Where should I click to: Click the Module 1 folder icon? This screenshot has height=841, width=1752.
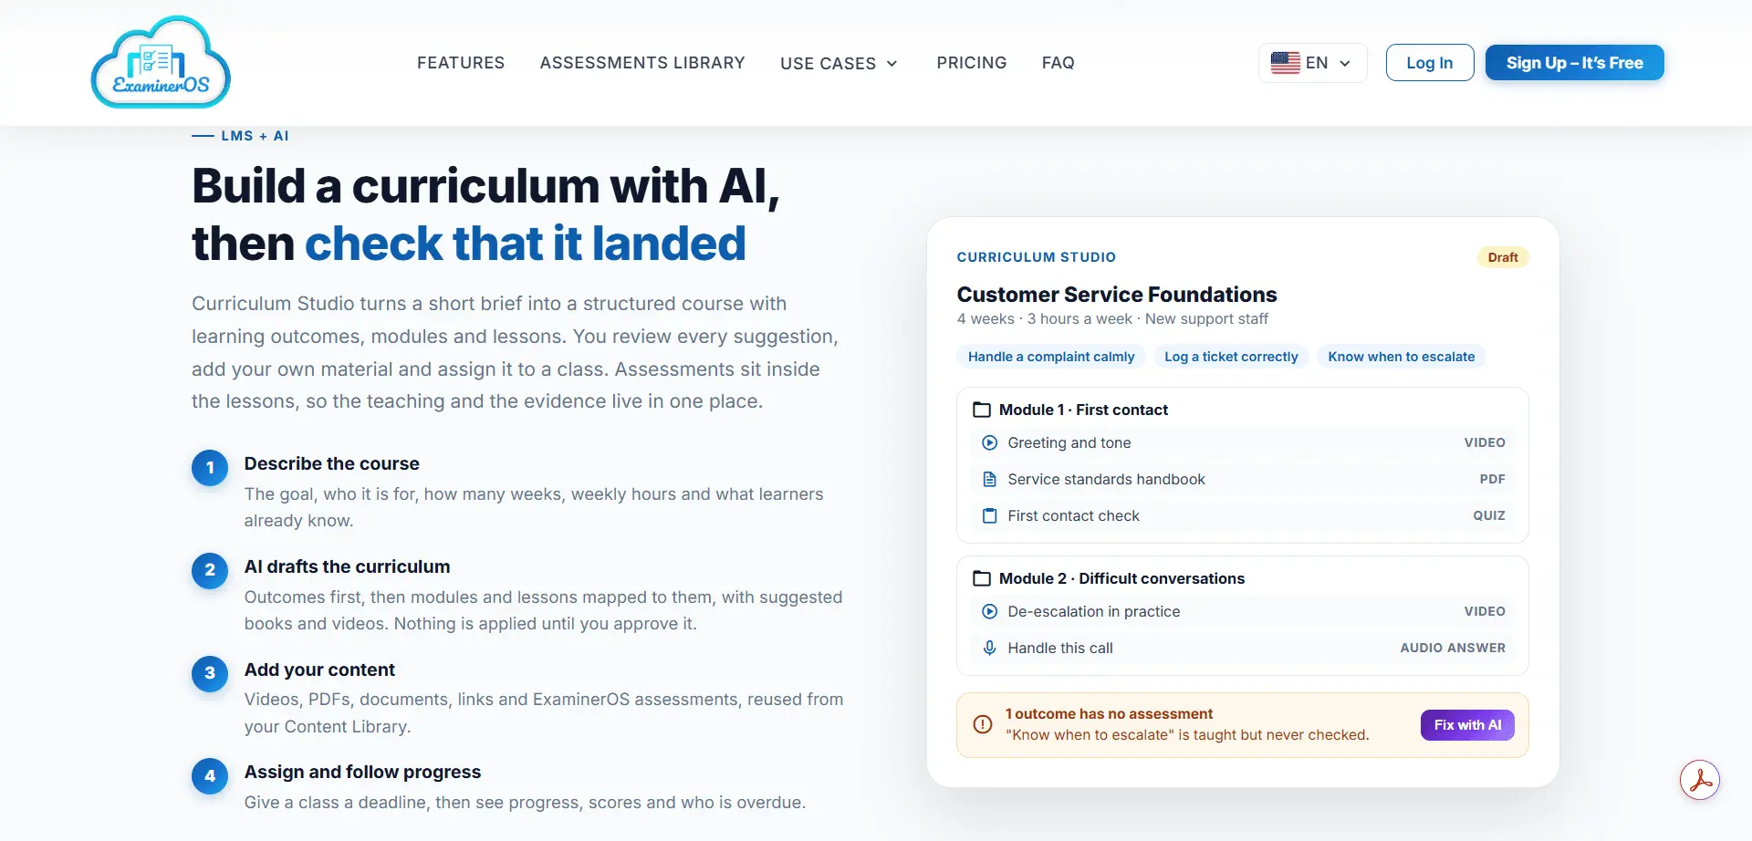(x=982, y=410)
